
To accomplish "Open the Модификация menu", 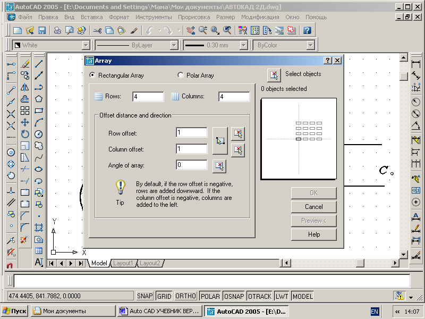I will [x=260, y=17].
